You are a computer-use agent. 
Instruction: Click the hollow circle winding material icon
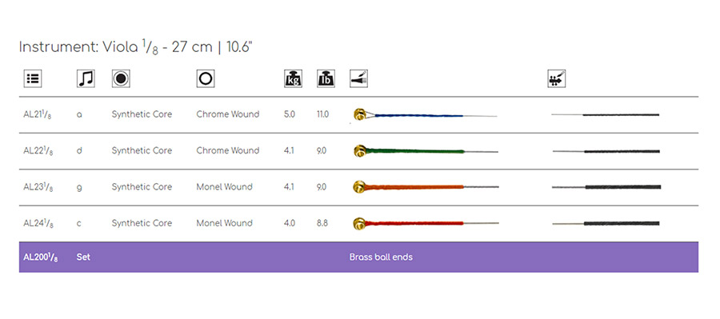206,78
